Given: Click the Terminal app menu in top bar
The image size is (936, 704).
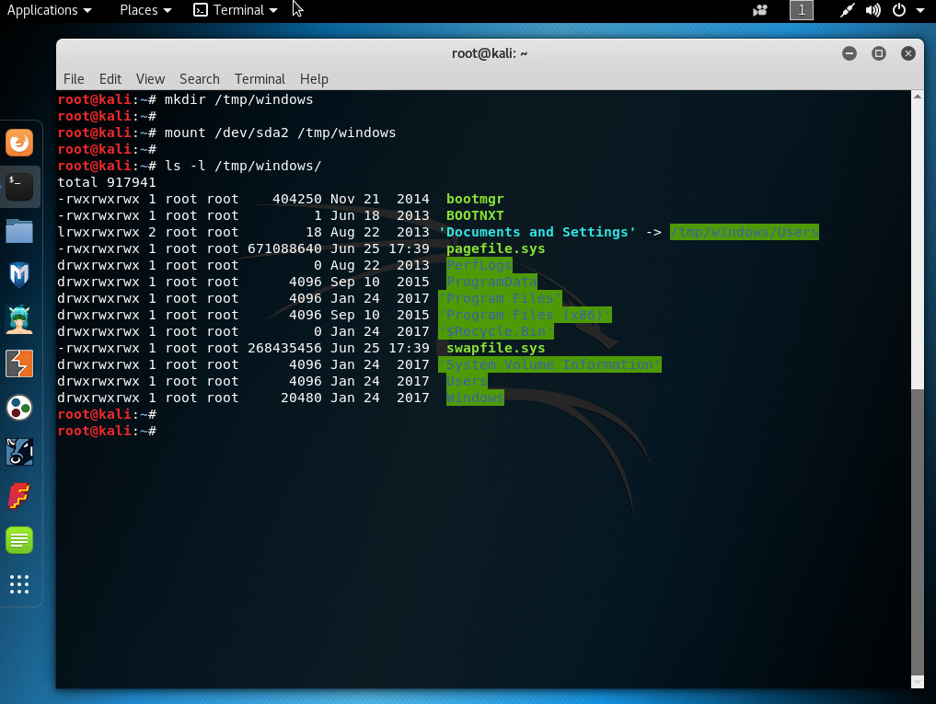Looking at the screenshot, I should (x=236, y=10).
